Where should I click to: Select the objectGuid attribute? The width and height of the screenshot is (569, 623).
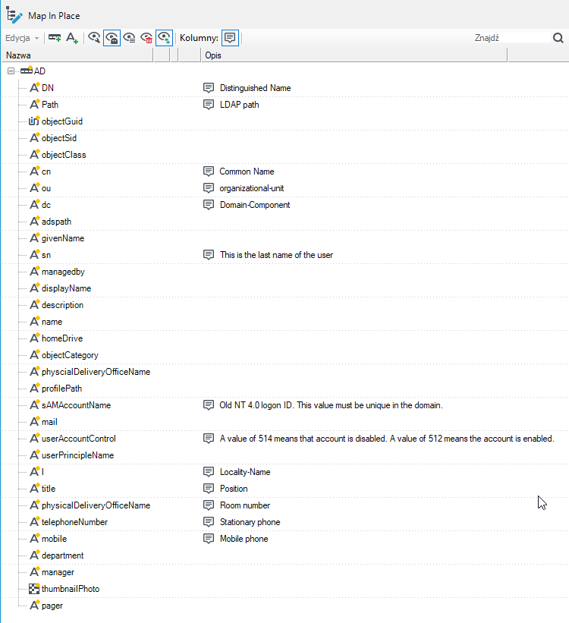62,121
